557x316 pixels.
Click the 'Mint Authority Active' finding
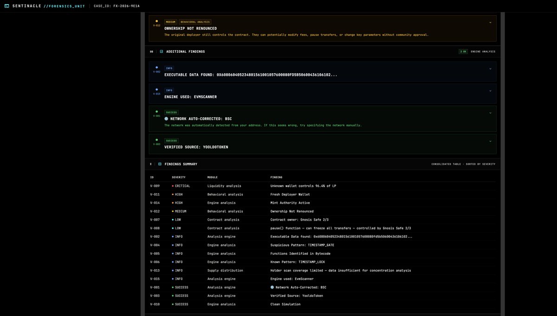click(x=290, y=202)
